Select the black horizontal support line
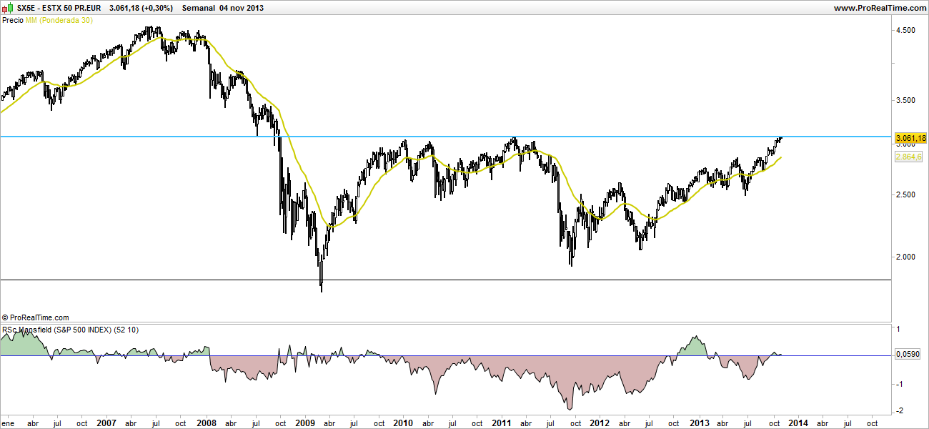The height and width of the screenshot is (429, 929). click(x=429, y=280)
